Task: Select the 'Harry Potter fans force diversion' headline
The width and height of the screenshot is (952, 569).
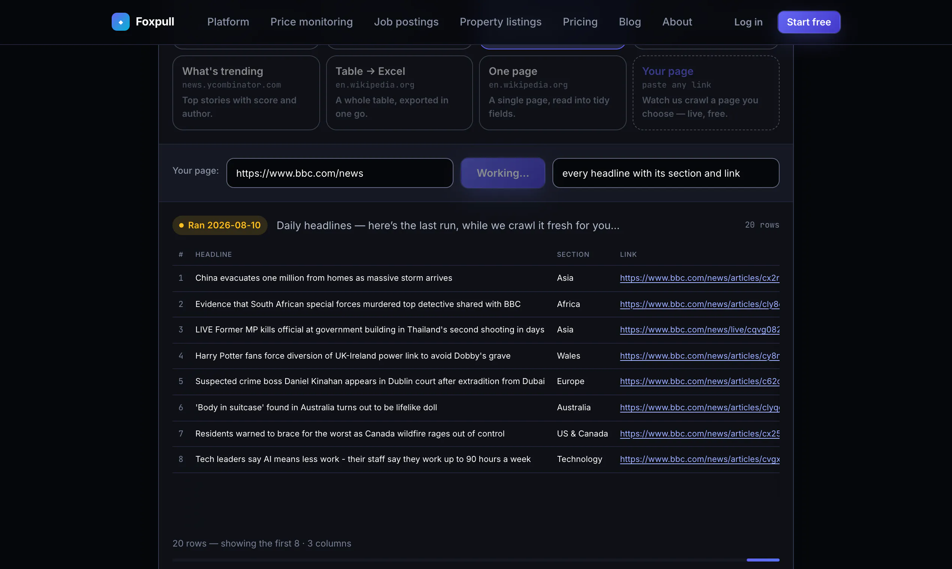Action: click(353, 356)
